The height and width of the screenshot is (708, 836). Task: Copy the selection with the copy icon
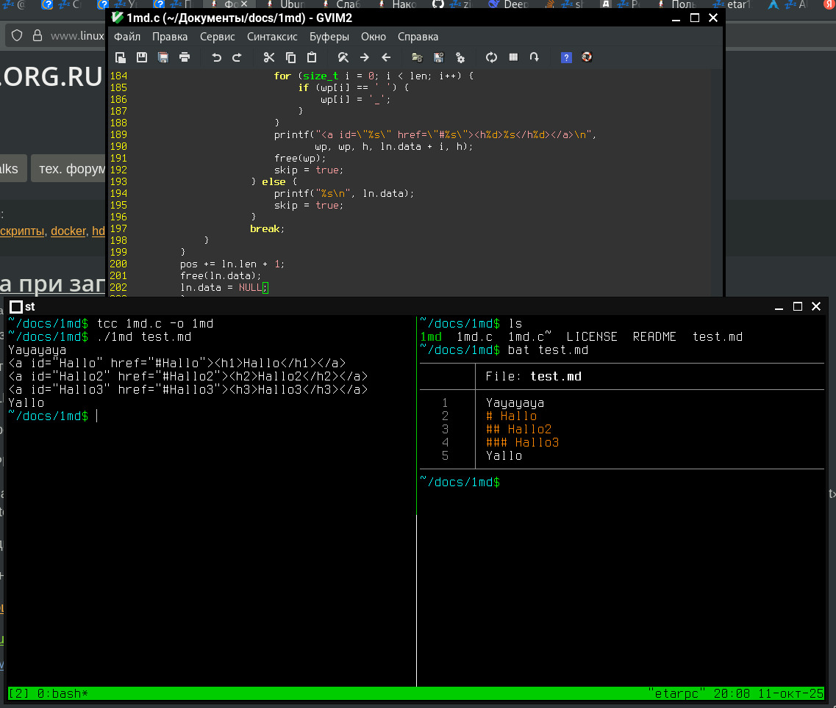(x=290, y=57)
